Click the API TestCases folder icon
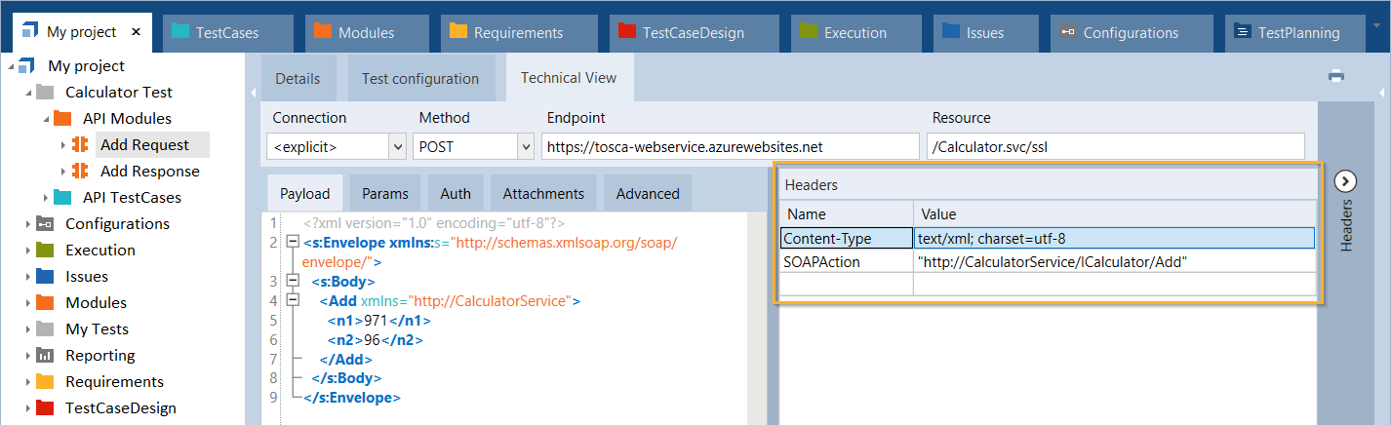This screenshot has height=425, width=1391. (x=62, y=198)
